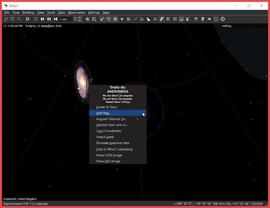
Task: Toggle constellation lines icon
Action: click(135, 19)
